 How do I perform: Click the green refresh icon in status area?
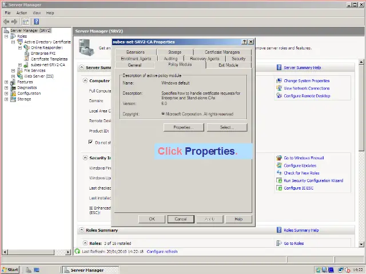pyautogui.click(x=77, y=251)
